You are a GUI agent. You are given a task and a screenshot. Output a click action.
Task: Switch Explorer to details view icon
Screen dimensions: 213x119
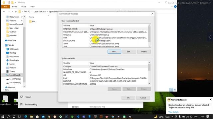(x=171, y=90)
